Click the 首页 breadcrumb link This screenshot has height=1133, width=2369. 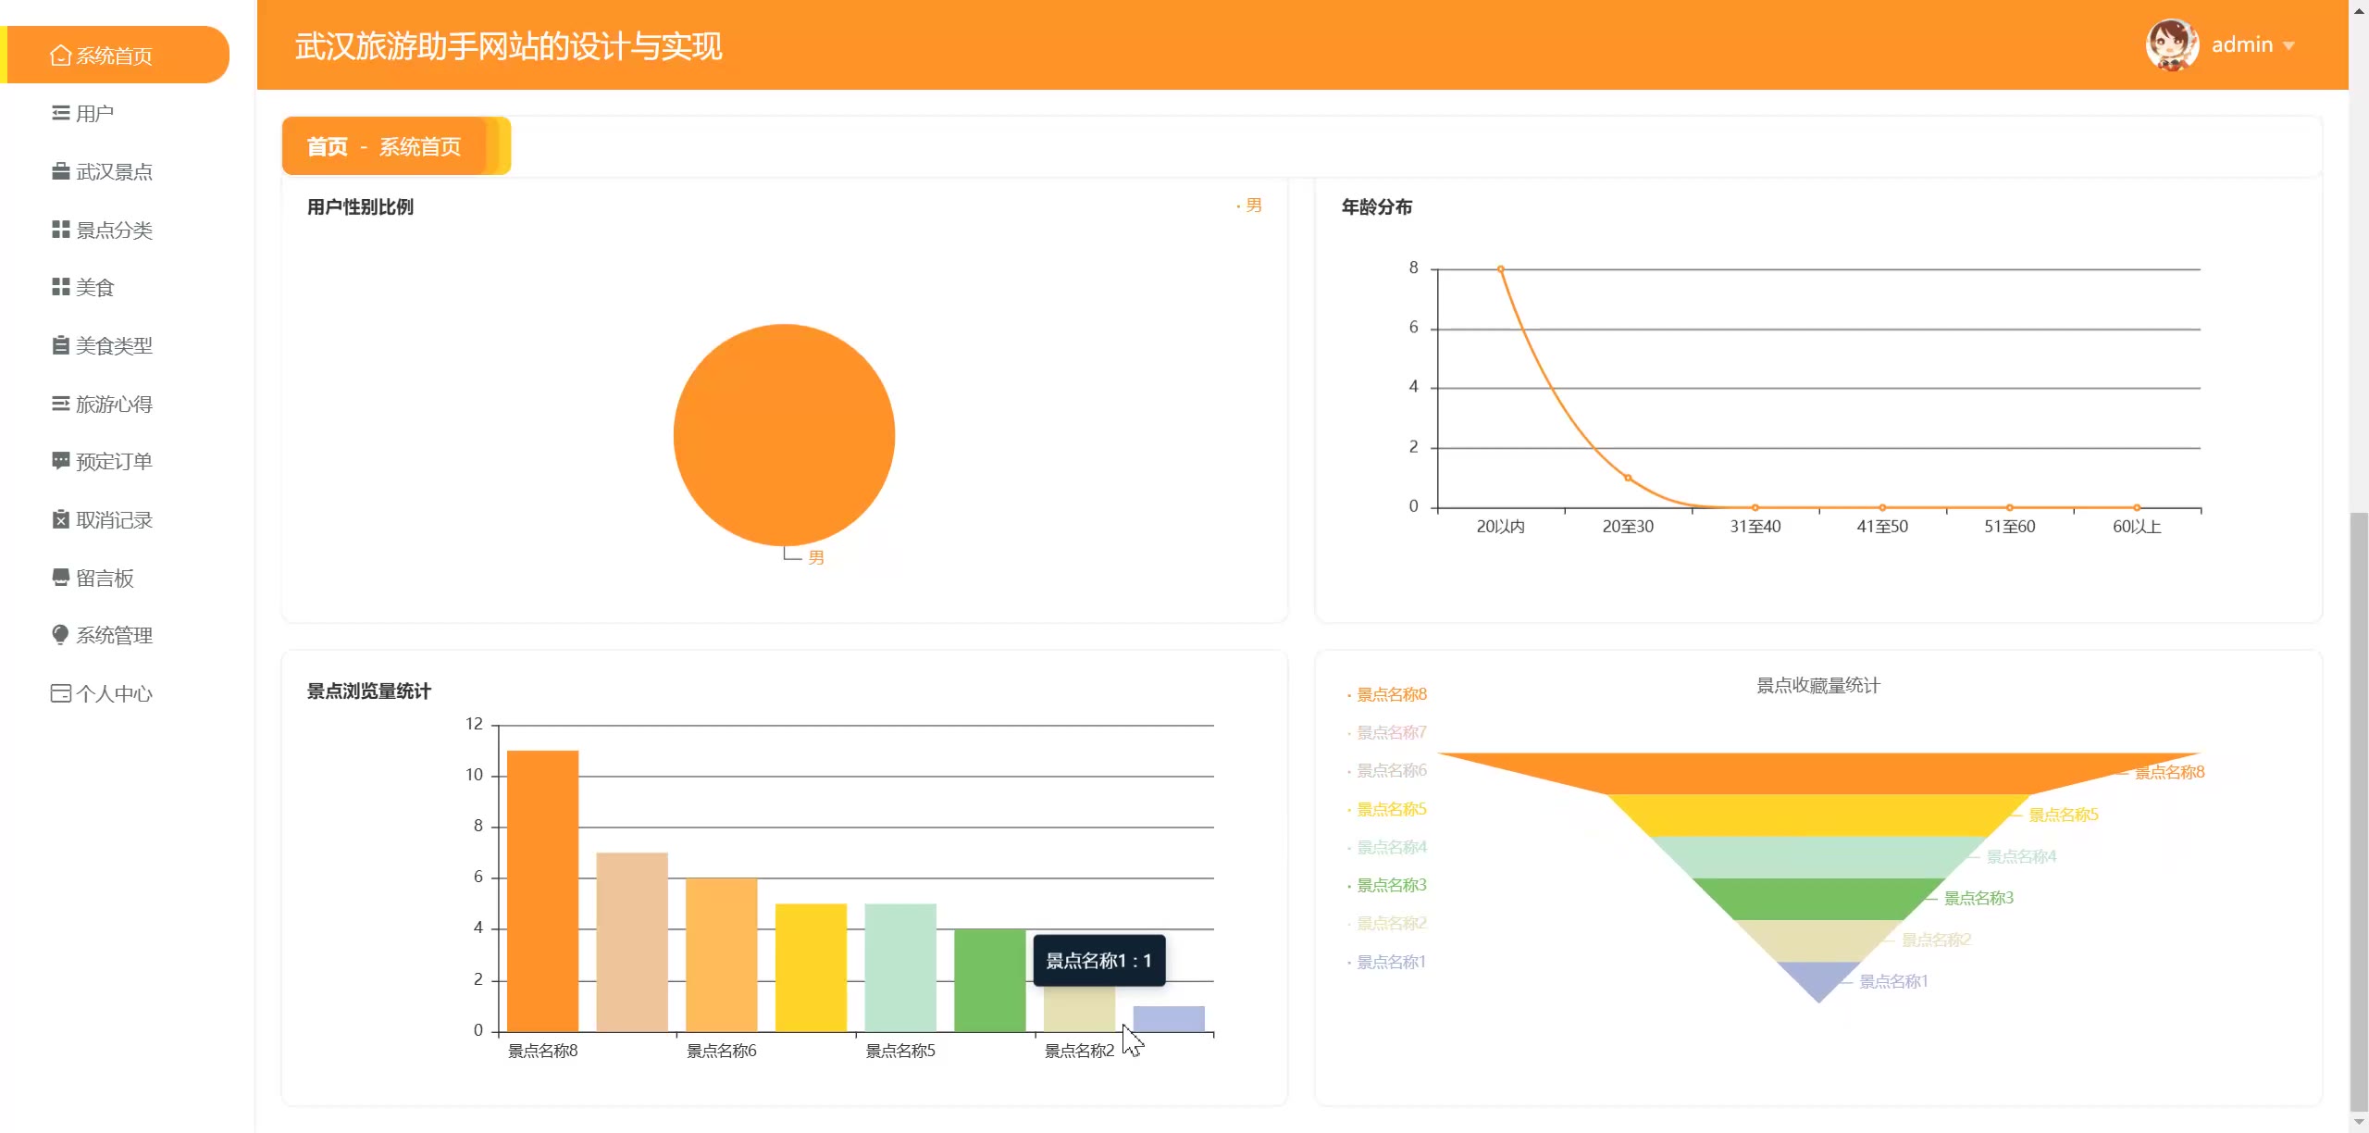[327, 146]
